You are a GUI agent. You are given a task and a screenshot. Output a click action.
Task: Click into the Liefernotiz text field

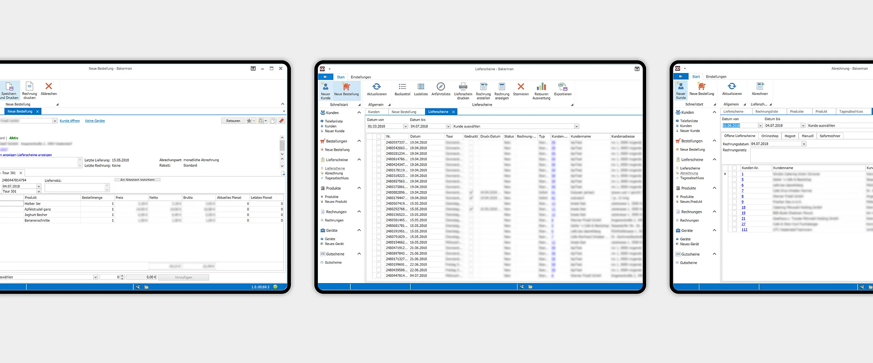tap(75, 187)
